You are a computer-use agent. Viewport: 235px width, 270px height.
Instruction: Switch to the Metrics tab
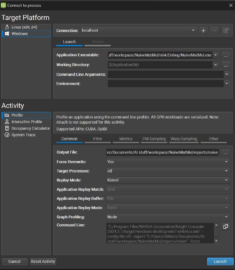pyautogui.click(x=126, y=139)
